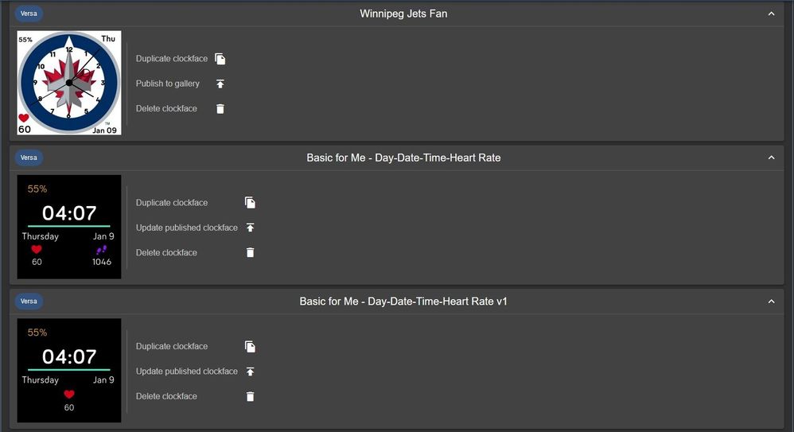Collapse the non-v1 Basic for Me Heart Rate panel
This screenshot has height=432, width=794.
point(771,158)
